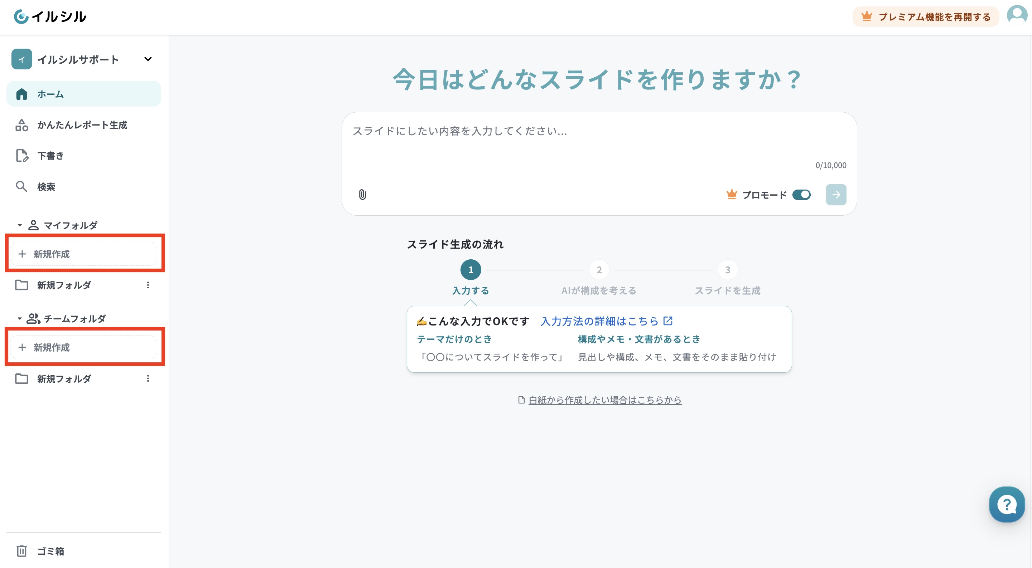This screenshot has width=1032, height=568.
Task: Collapse the マイフォルダ section arrow
Action: tap(20, 225)
